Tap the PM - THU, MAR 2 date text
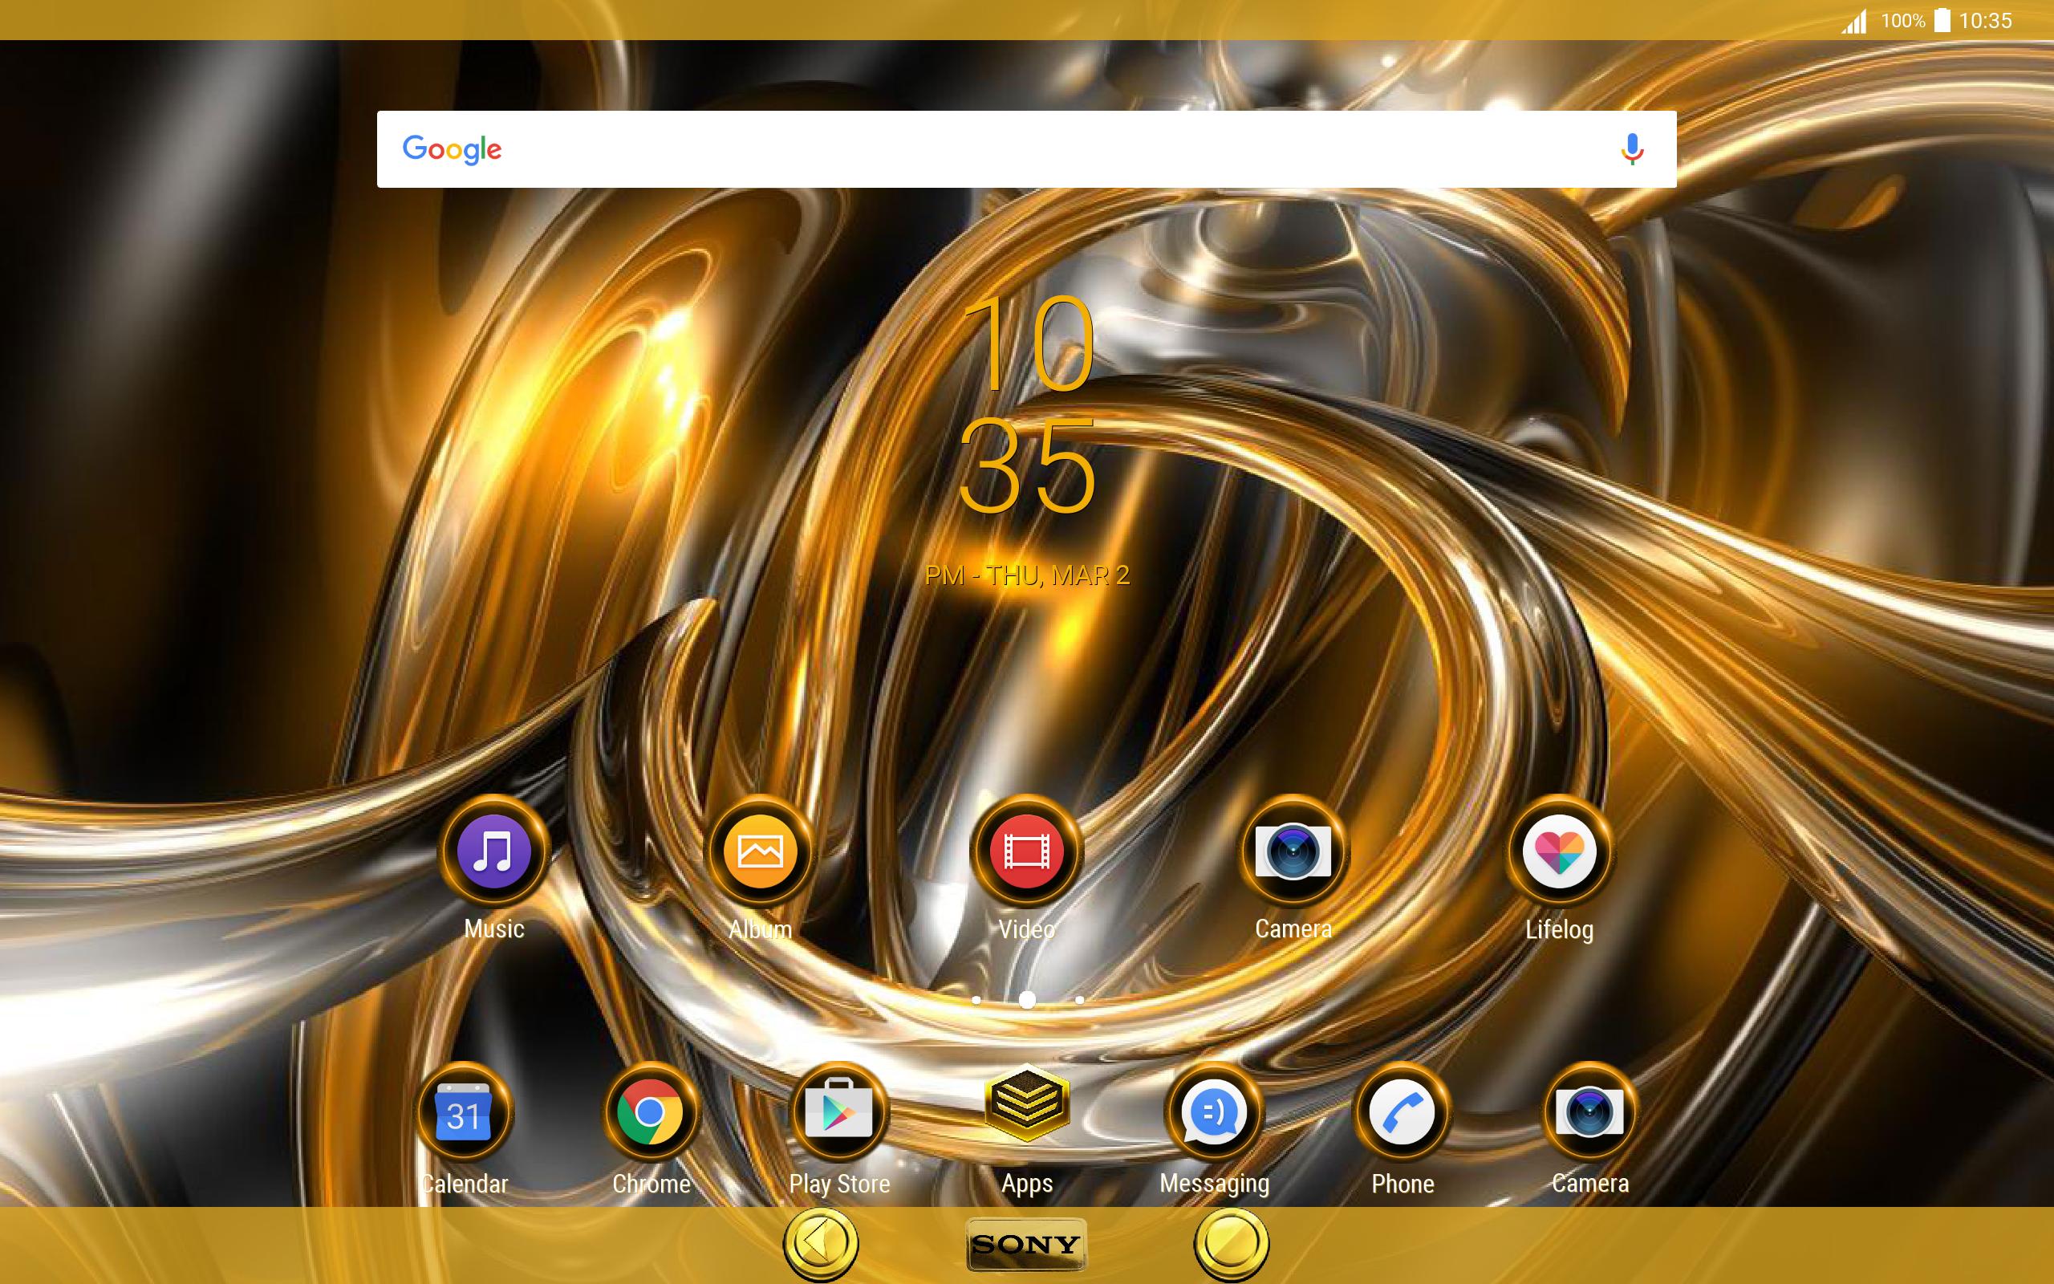 point(1027,575)
